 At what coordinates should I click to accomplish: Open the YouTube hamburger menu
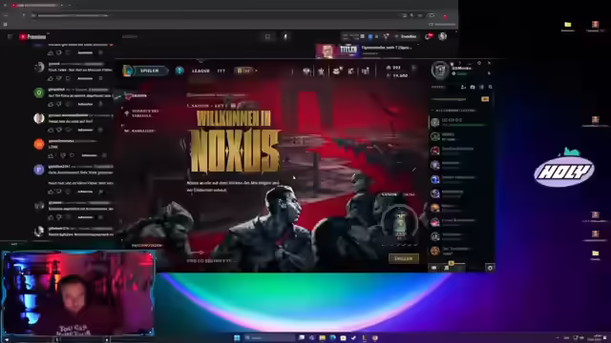(x=10, y=36)
